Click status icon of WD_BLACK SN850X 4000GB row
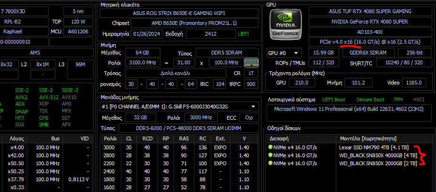 pyautogui.click(x=270, y=155)
